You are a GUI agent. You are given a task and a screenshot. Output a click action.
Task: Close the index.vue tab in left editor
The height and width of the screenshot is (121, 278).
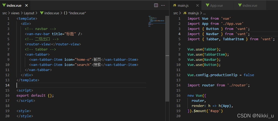tap(26, 5)
